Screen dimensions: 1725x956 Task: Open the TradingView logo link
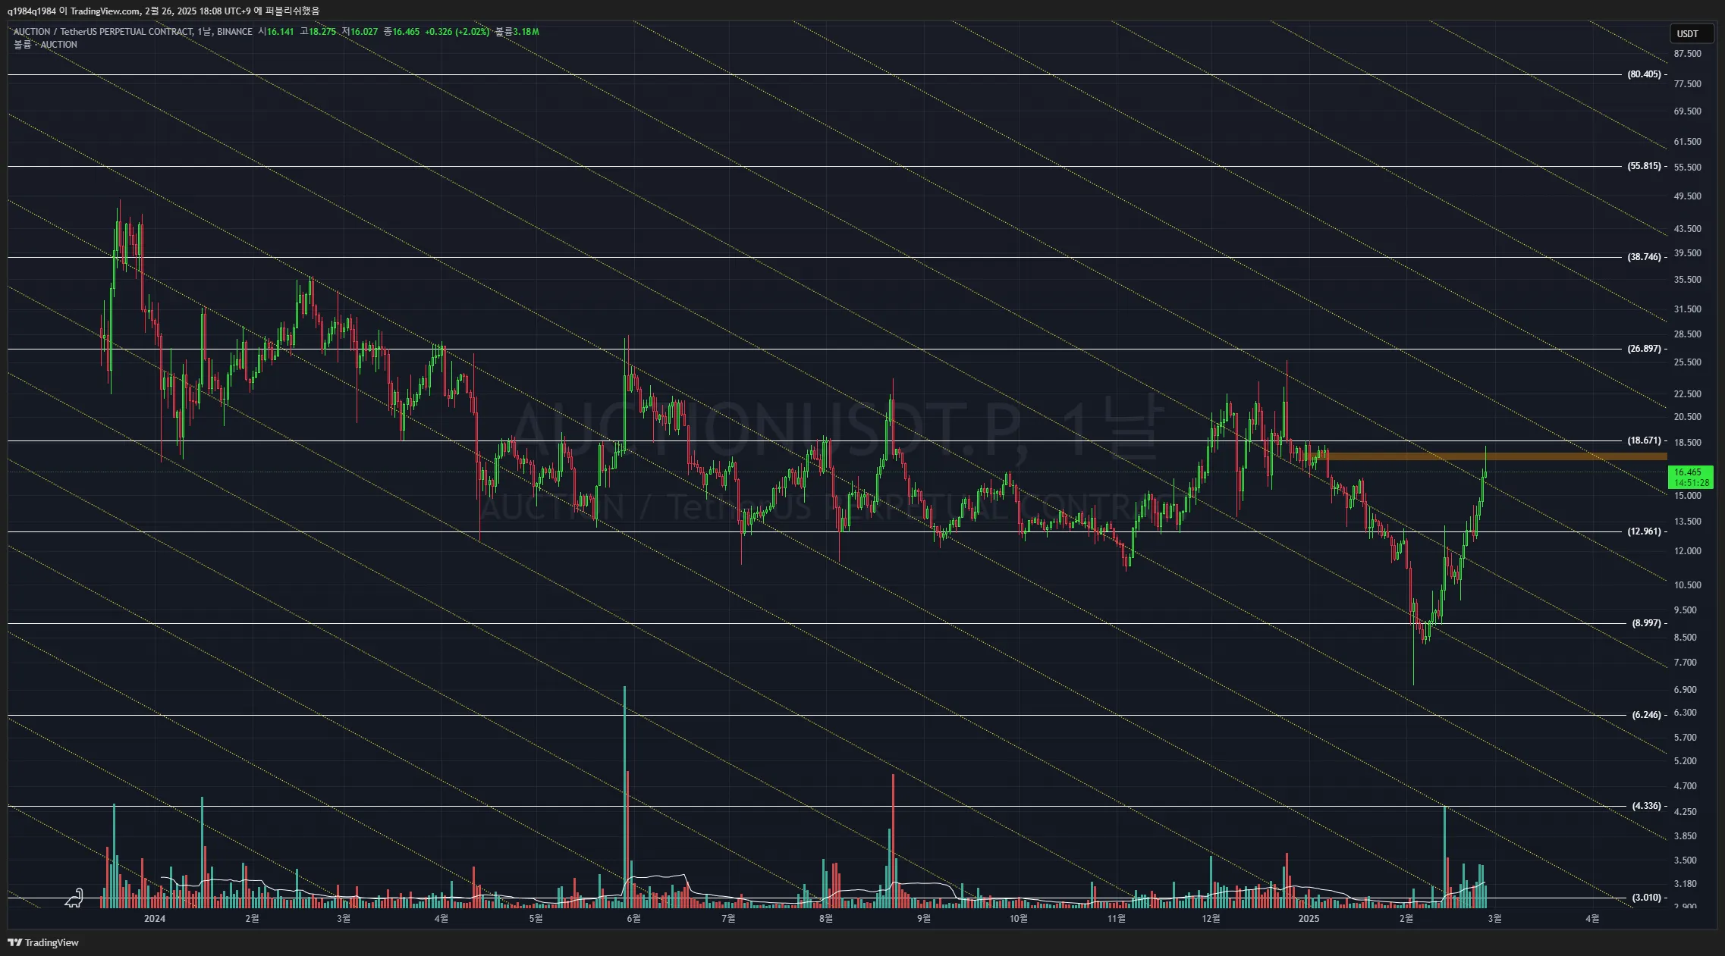[x=43, y=942]
